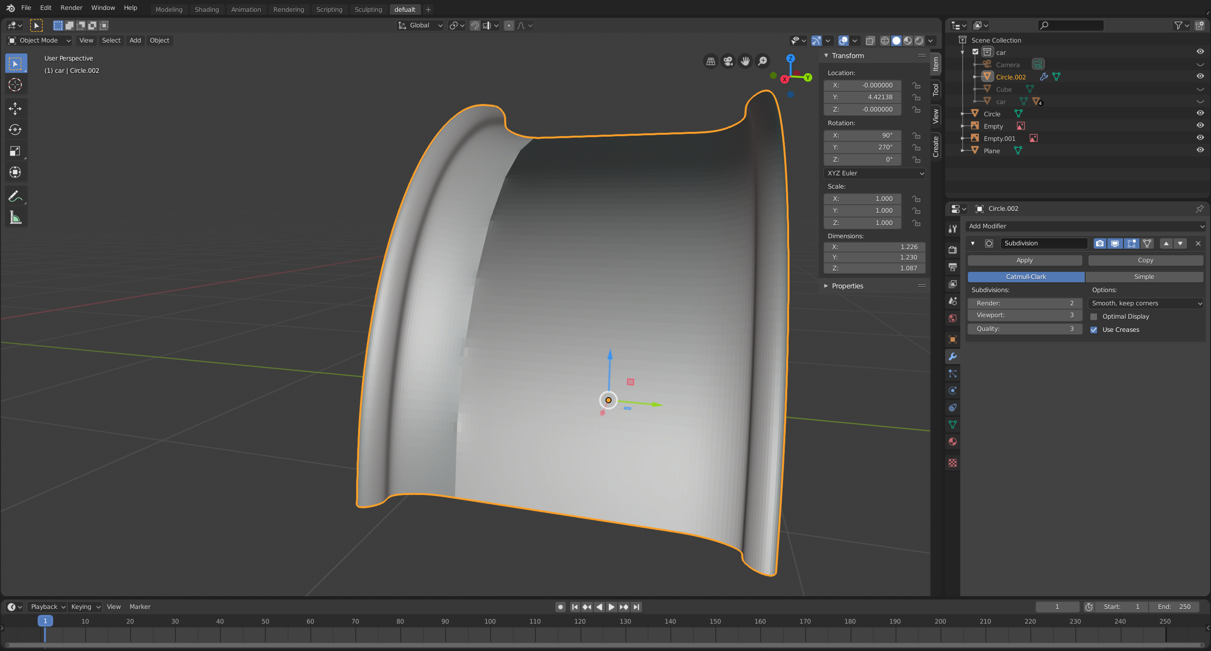The image size is (1211, 651).
Task: Toggle lock on Location X
Action: [x=917, y=86]
